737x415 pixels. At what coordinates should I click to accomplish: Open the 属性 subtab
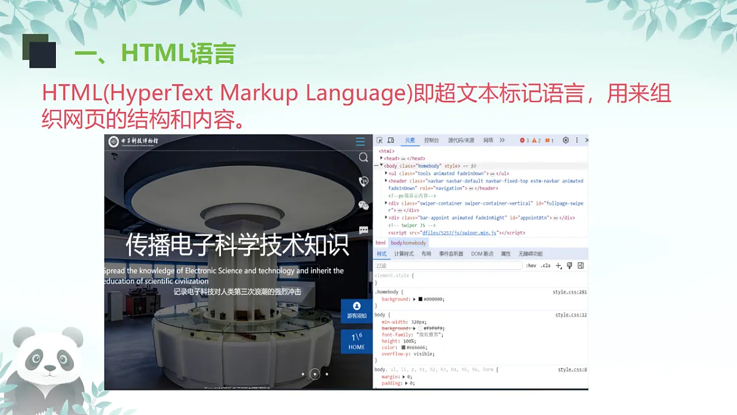[506, 254]
